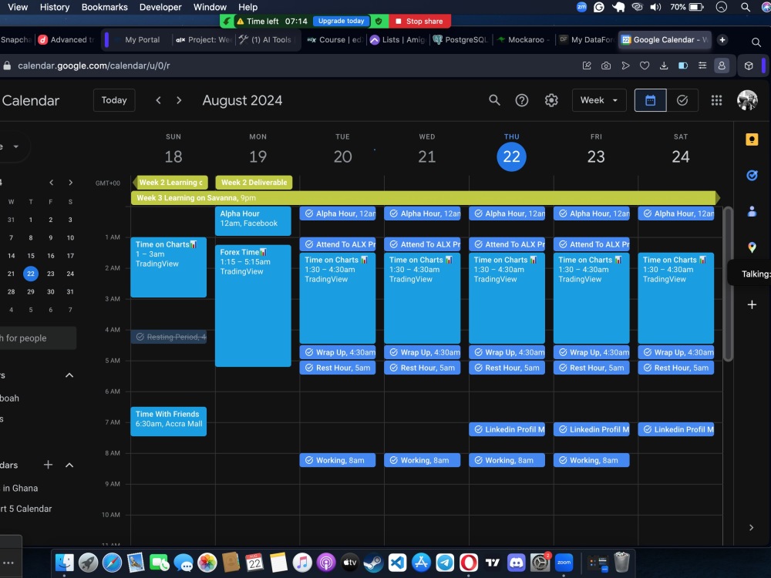
Task: Mark Tuesday Working 8am task complete
Action: [309, 460]
